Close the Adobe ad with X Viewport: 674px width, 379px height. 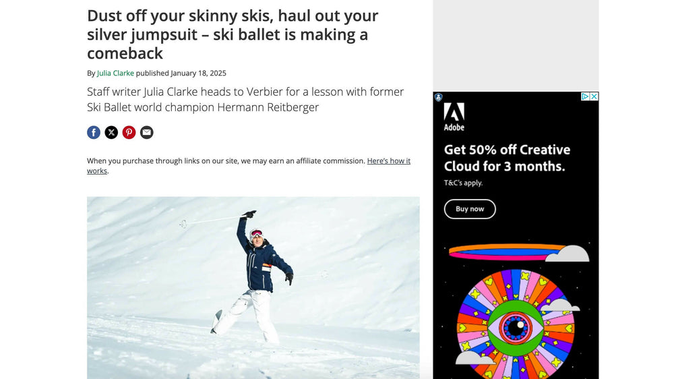click(594, 96)
